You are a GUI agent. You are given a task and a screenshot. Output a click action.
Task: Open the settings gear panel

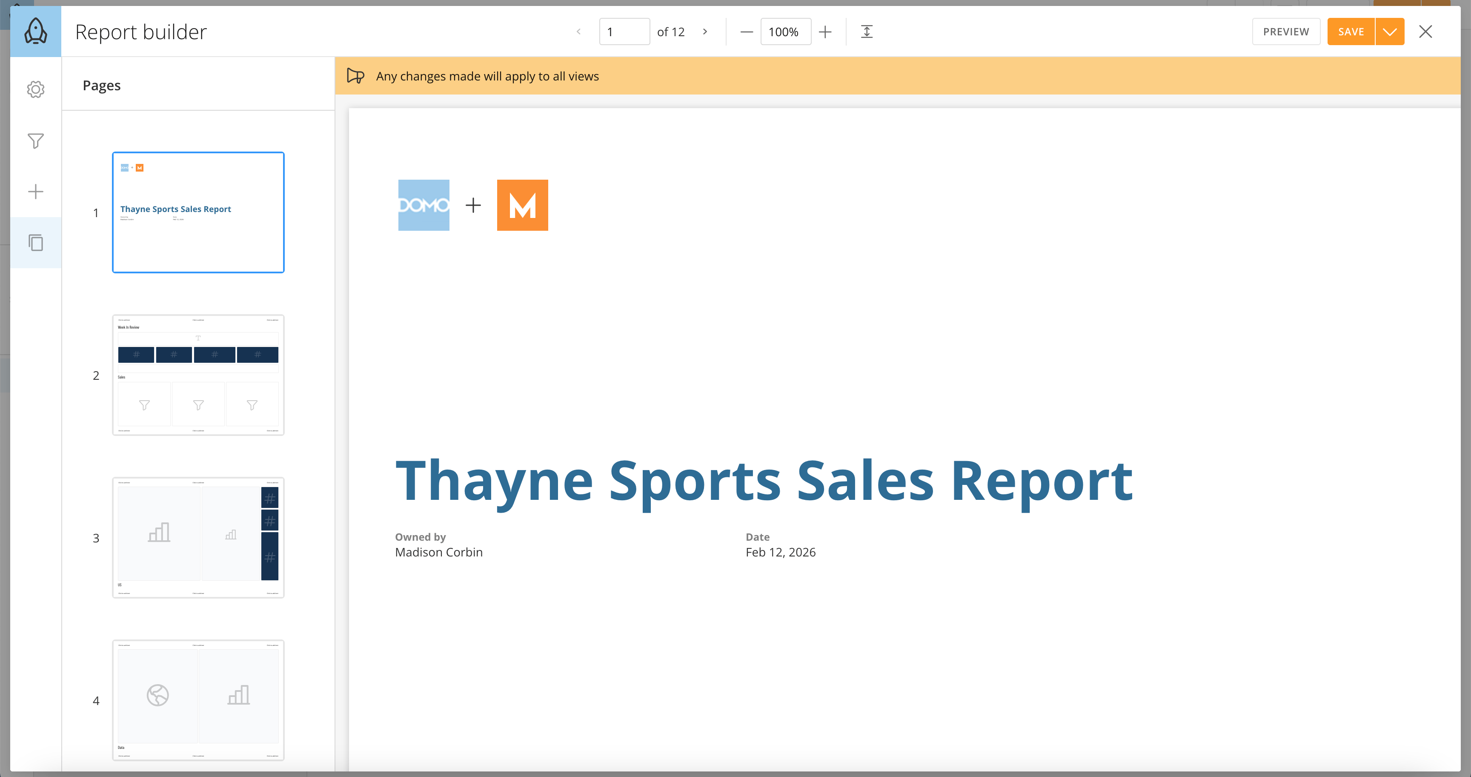pyautogui.click(x=35, y=89)
